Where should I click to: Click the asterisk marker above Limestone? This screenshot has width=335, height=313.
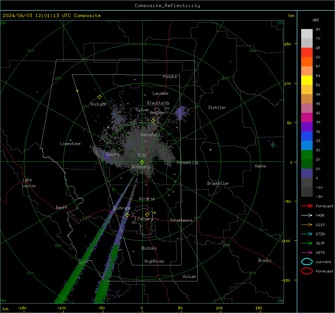(70, 140)
